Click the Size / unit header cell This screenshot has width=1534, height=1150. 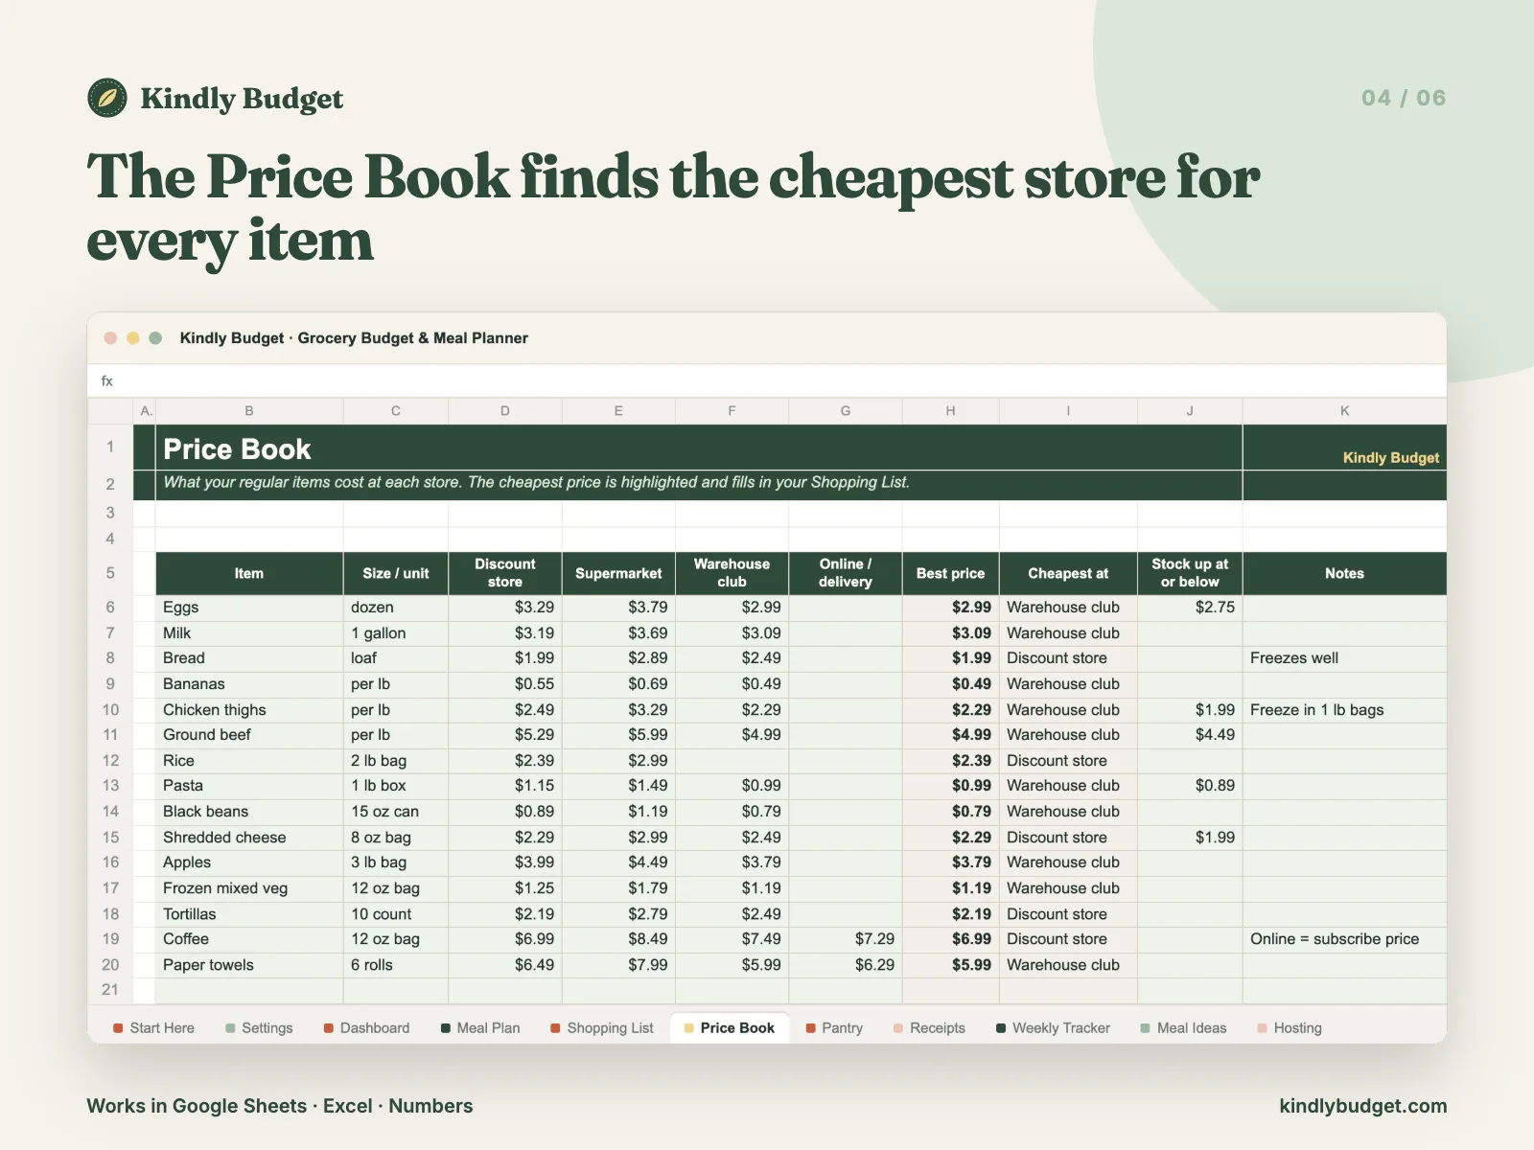(396, 573)
